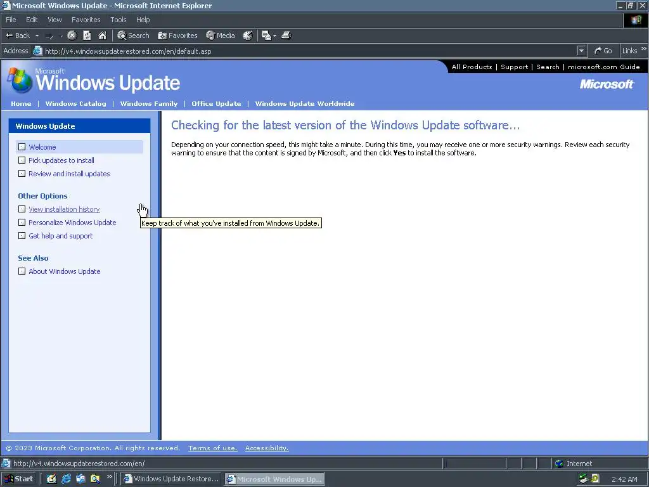649x487 pixels.
Task: Click the Windows Update logo globe
Action: [x=20, y=81]
